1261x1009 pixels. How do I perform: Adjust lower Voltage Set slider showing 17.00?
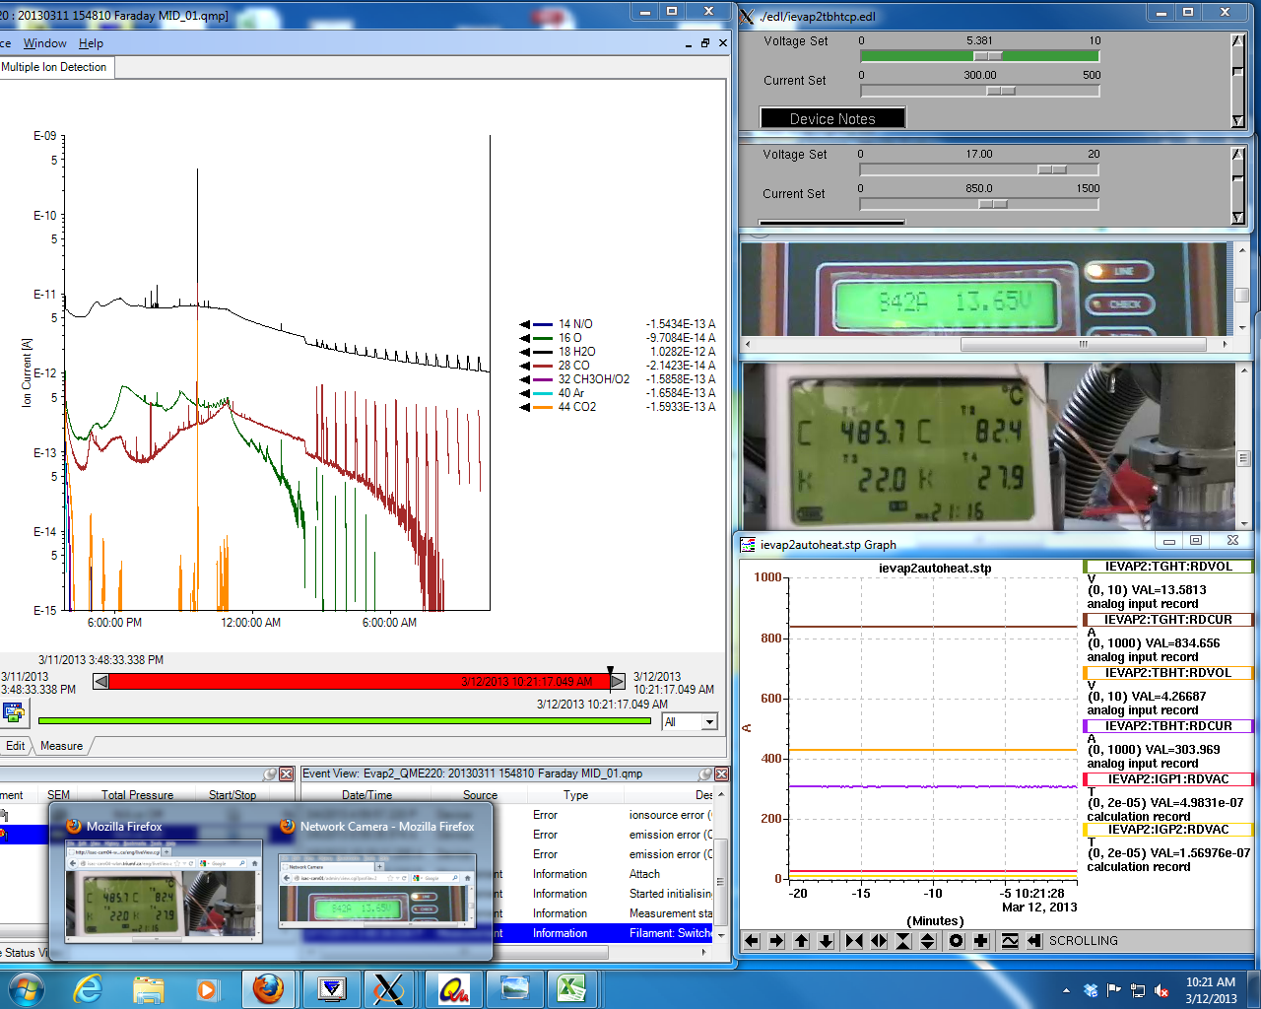(x=979, y=169)
